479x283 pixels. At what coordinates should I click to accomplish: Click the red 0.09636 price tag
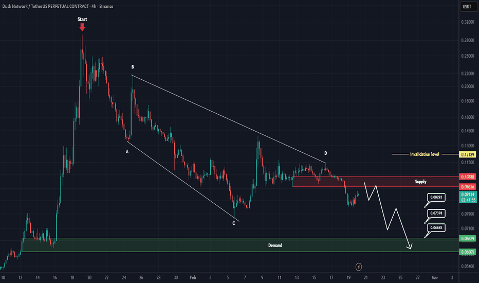467,187
